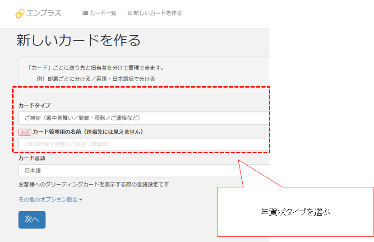
Task: Click the list icon beside カード一覧
Action: click(x=85, y=13)
